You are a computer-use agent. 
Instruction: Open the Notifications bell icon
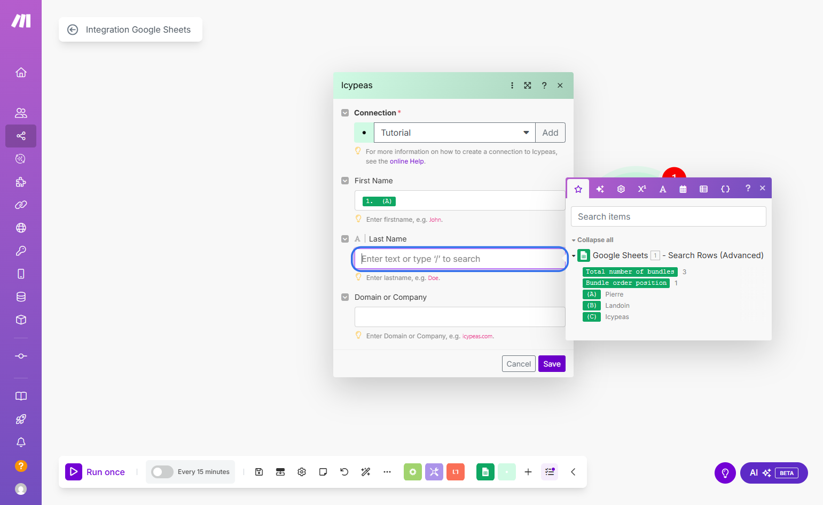[x=21, y=442]
